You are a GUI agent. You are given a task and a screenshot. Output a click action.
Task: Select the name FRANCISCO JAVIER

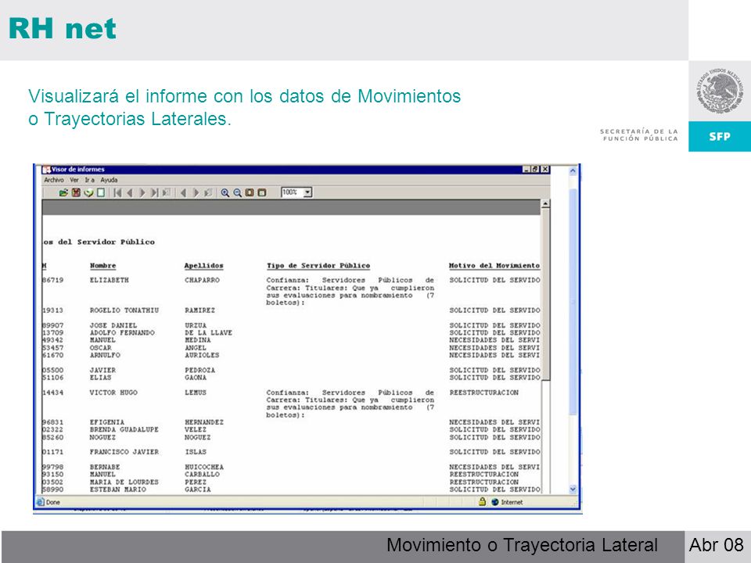(x=124, y=452)
